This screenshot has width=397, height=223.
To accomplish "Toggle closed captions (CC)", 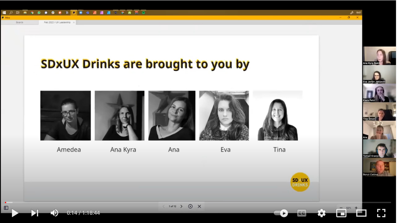I will [x=302, y=213].
